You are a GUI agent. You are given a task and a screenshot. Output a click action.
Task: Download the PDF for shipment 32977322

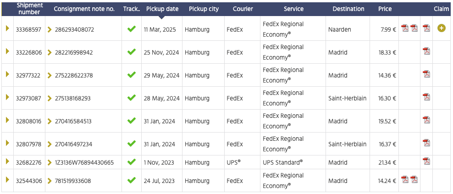point(426,74)
